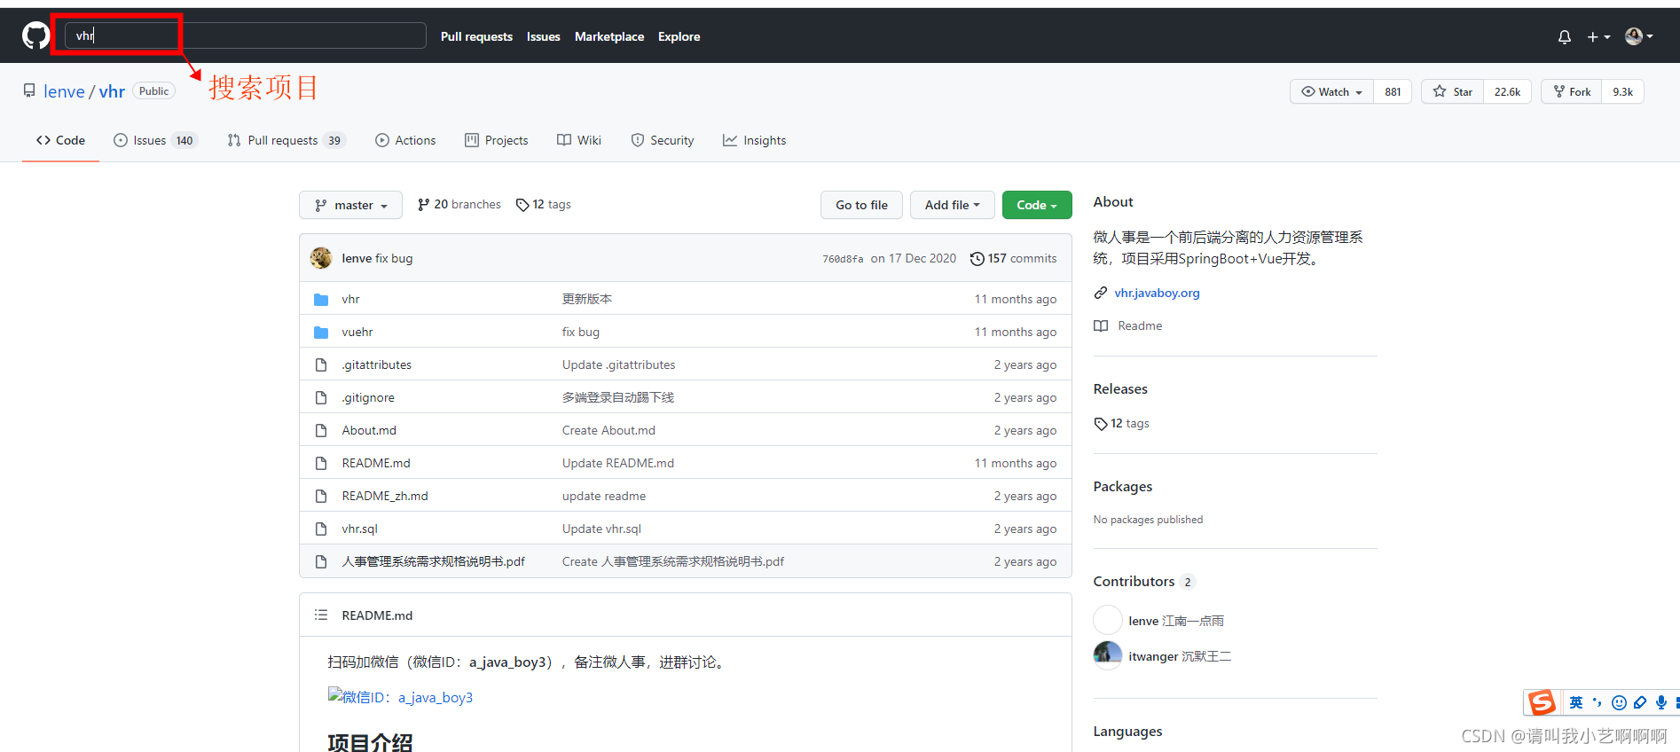Screen dimensions: 1680x752
Task: Jump to Readme in About section
Action: (x=1140, y=325)
